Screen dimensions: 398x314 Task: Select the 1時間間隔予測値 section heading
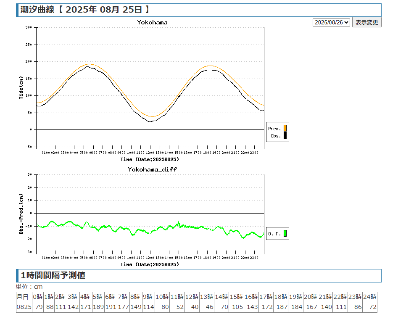pyautogui.click(x=53, y=275)
